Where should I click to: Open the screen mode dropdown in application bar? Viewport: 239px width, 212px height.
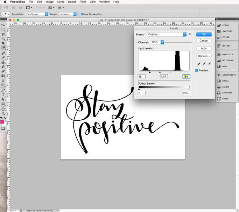(61, 7)
